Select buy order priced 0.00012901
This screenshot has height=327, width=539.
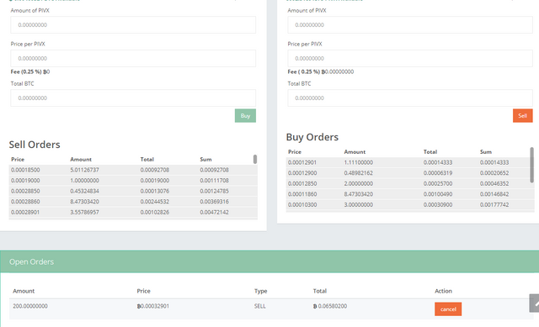(410, 162)
